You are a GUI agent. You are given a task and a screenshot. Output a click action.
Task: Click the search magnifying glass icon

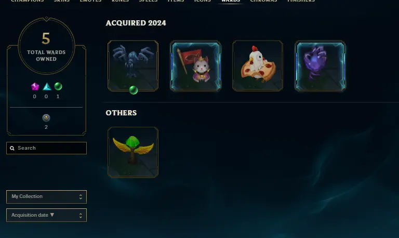[12, 148]
